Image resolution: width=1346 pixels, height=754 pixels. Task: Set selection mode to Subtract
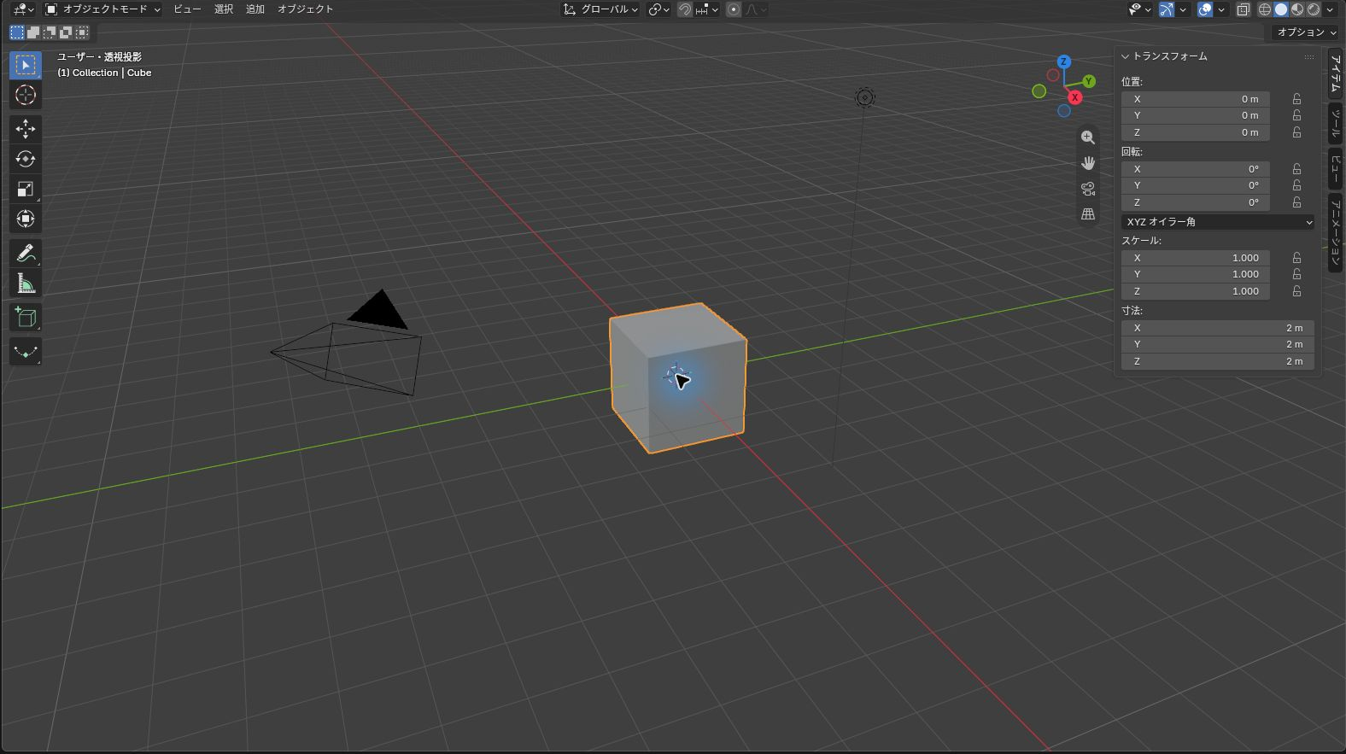point(50,32)
